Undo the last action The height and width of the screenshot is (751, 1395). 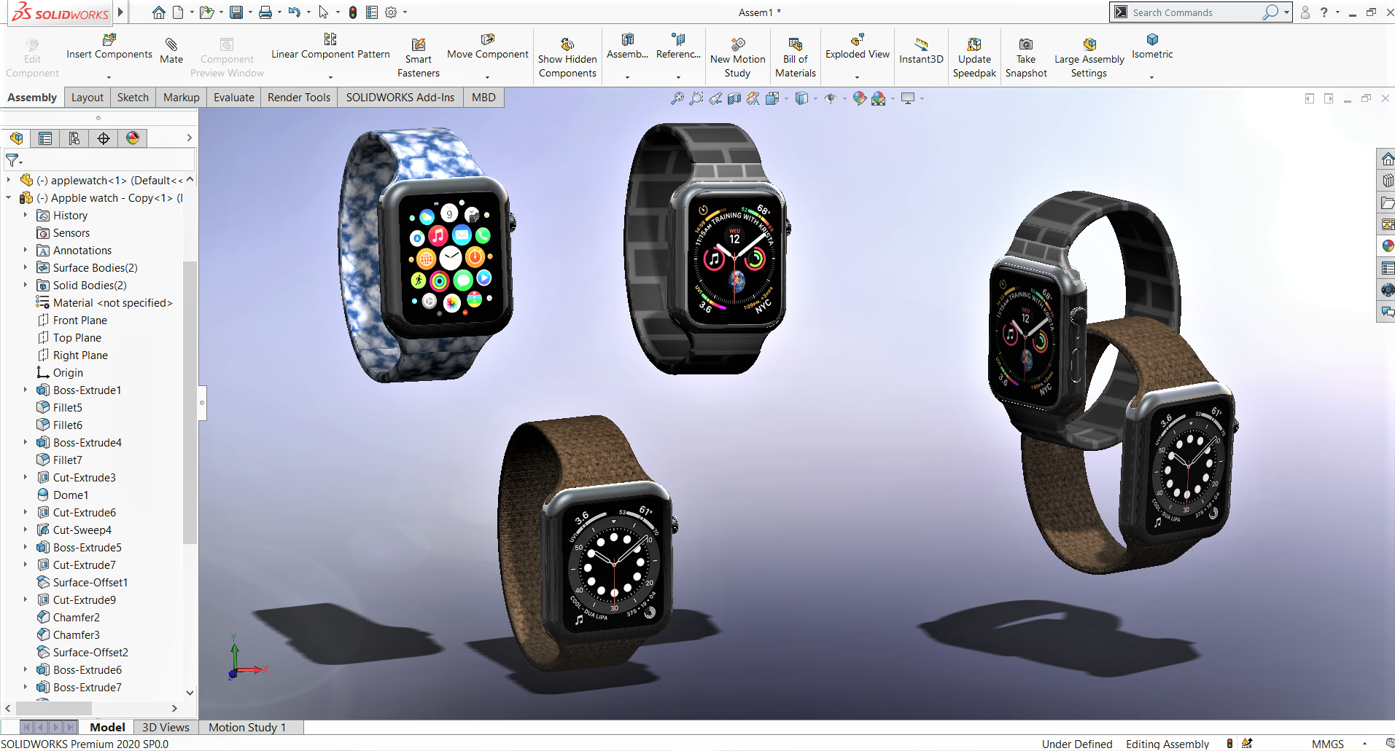[x=294, y=12]
